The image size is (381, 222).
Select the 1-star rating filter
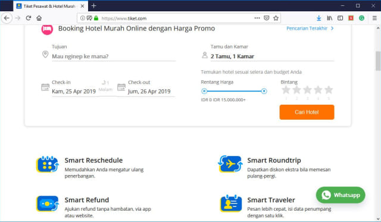[286, 90]
